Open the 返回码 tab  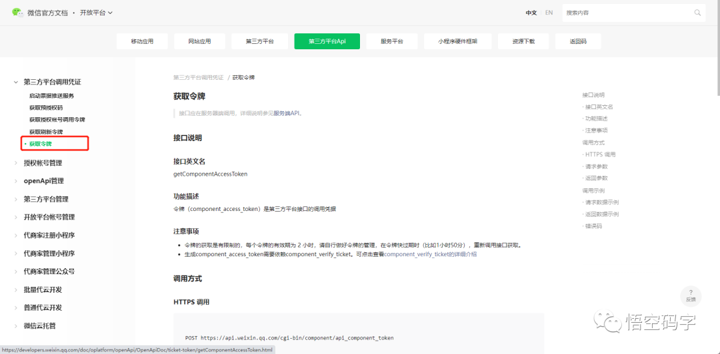pos(578,41)
